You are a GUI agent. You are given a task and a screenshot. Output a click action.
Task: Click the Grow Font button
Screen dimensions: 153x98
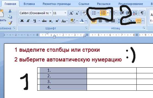[71, 13]
